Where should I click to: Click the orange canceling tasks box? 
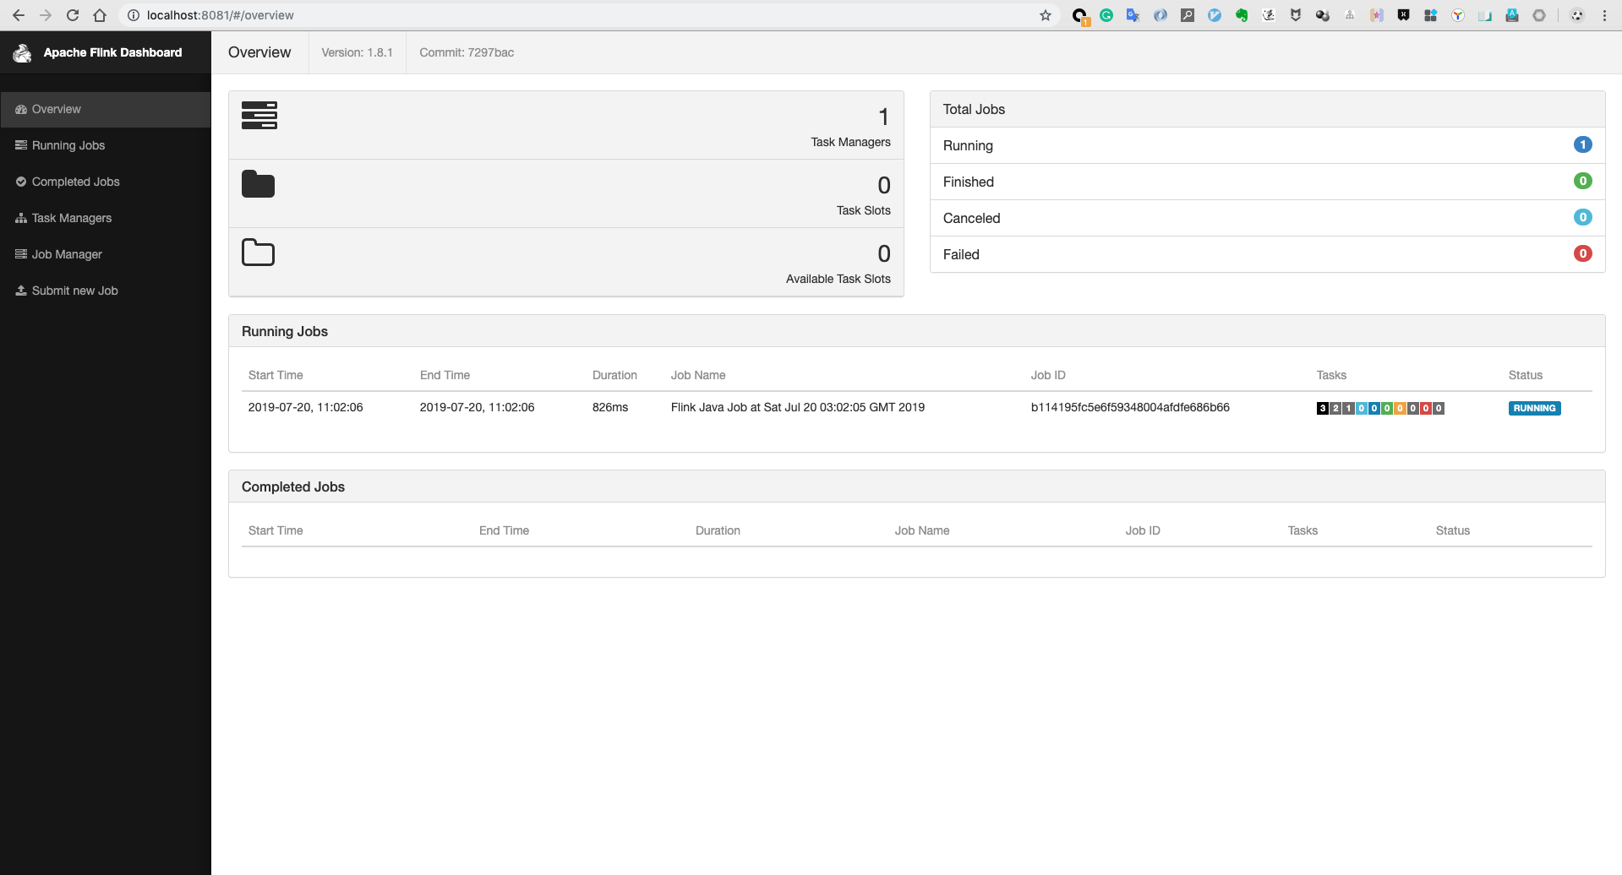coord(1400,408)
